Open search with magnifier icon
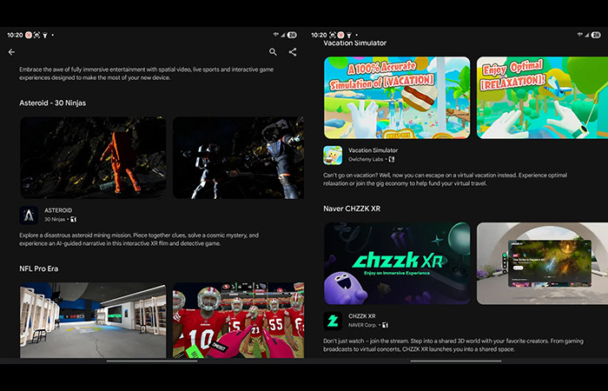The height and width of the screenshot is (391, 608). (x=274, y=52)
